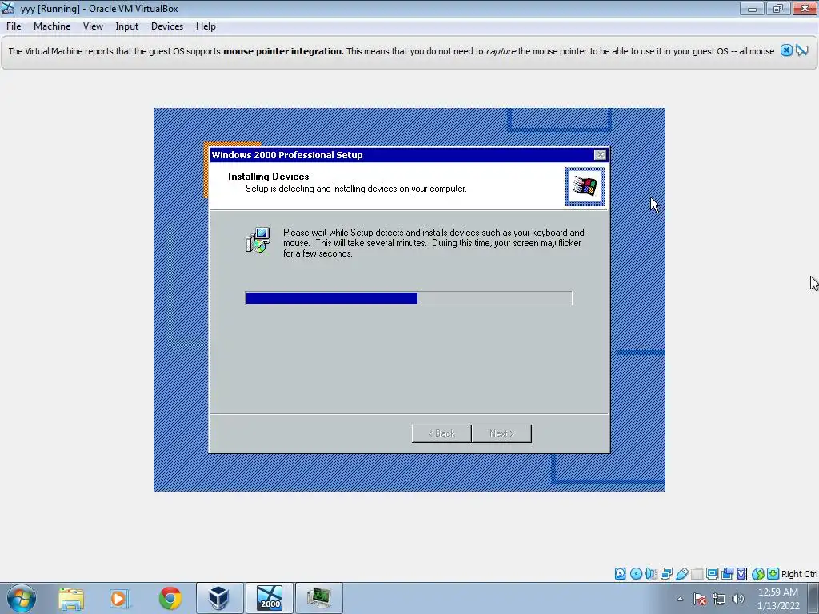Click the taskbar clock showing 12:59 AM

point(777,599)
